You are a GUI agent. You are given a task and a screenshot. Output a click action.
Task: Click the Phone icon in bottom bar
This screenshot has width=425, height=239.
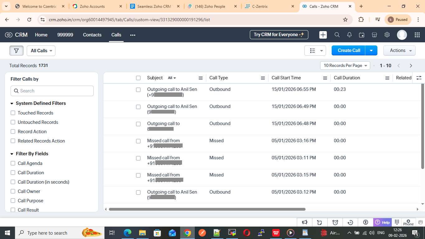click(x=408, y=222)
